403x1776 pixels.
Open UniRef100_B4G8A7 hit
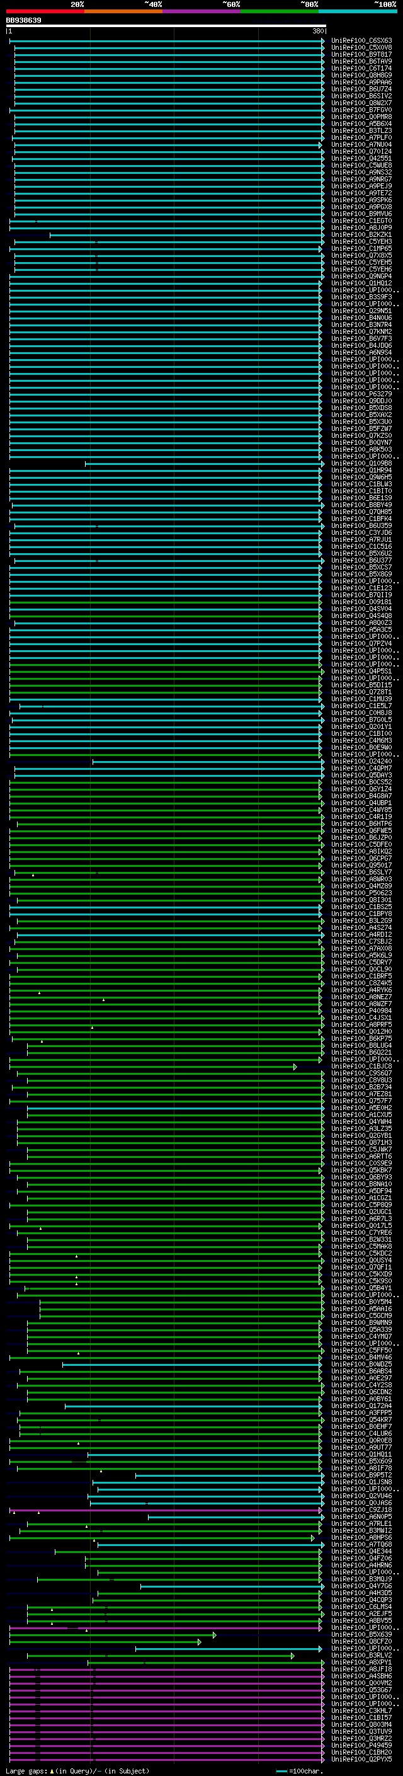(x=361, y=796)
